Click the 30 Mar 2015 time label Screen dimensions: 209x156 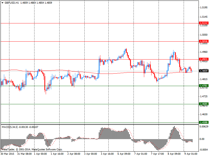click(x=8, y=154)
